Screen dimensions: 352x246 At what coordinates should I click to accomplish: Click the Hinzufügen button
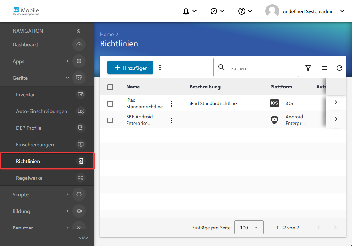pyautogui.click(x=130, y=67)
